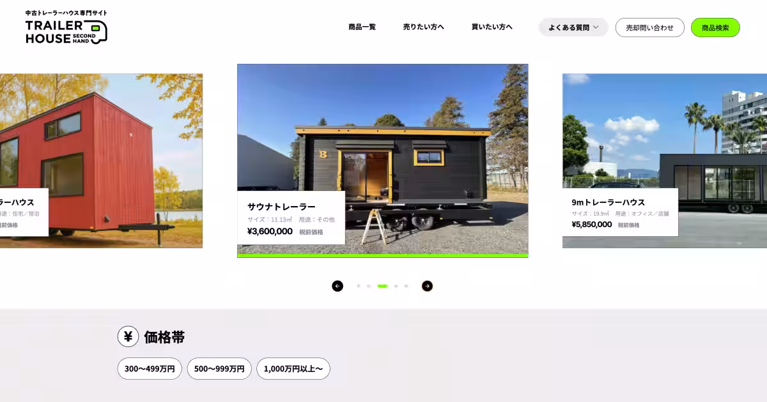Click the Trailer House Second Hand logo

coord(66,27)
